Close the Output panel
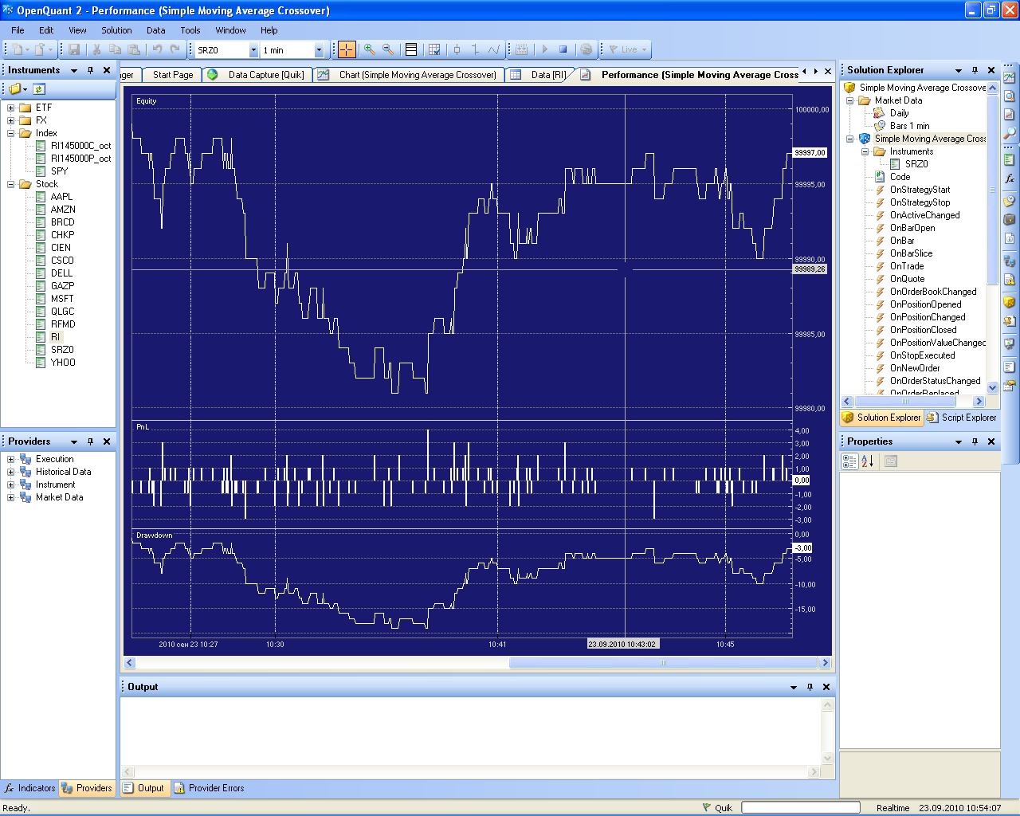The height and width of the screenshot is (816, 1020). [x=826, y=687]
